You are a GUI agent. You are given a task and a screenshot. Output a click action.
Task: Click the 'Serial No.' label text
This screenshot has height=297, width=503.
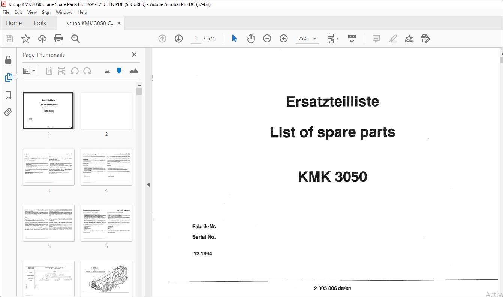204,237
